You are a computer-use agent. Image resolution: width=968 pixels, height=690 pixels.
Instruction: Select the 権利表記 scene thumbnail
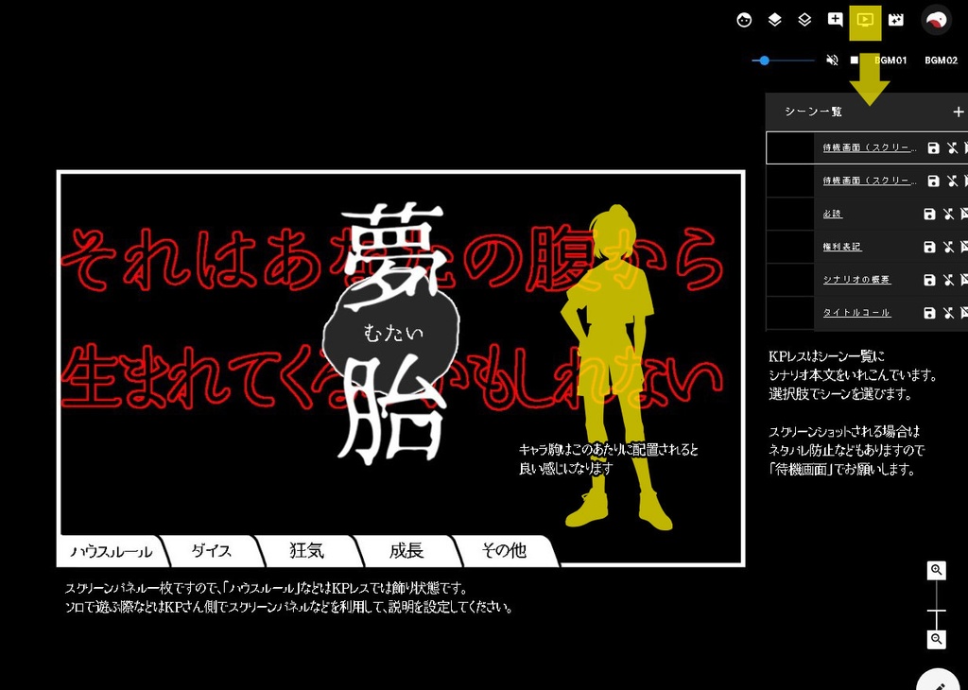(x=790, y=247)
